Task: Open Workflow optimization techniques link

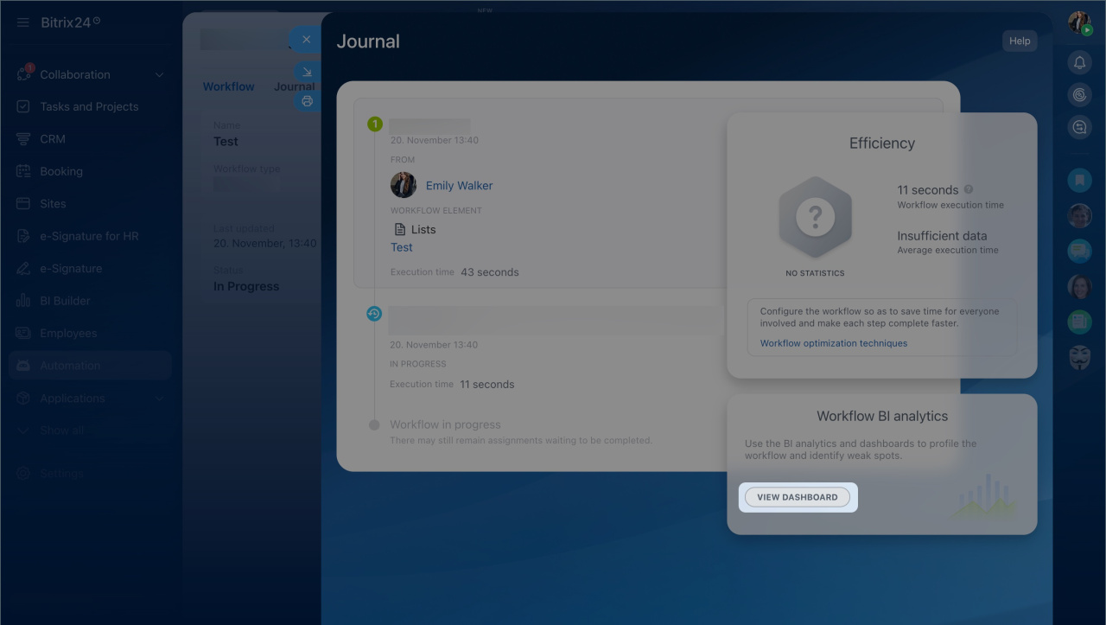Action: [833, 343]
